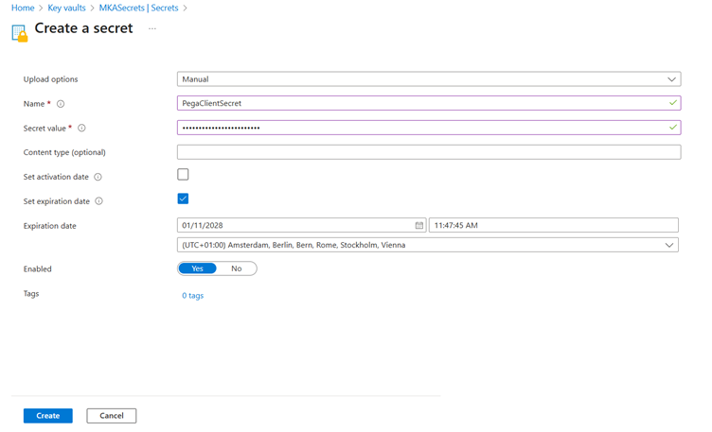This screenshot has height=432, width=712.
Task: Open the ellipsis menu beside Create a secret
Action: 151,29
